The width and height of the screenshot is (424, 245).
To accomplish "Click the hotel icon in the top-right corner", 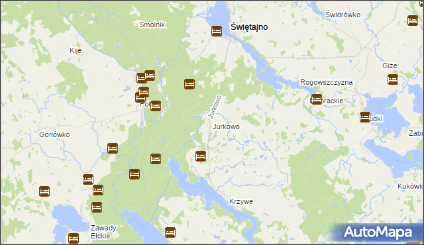I will click(x=413, y=21).
